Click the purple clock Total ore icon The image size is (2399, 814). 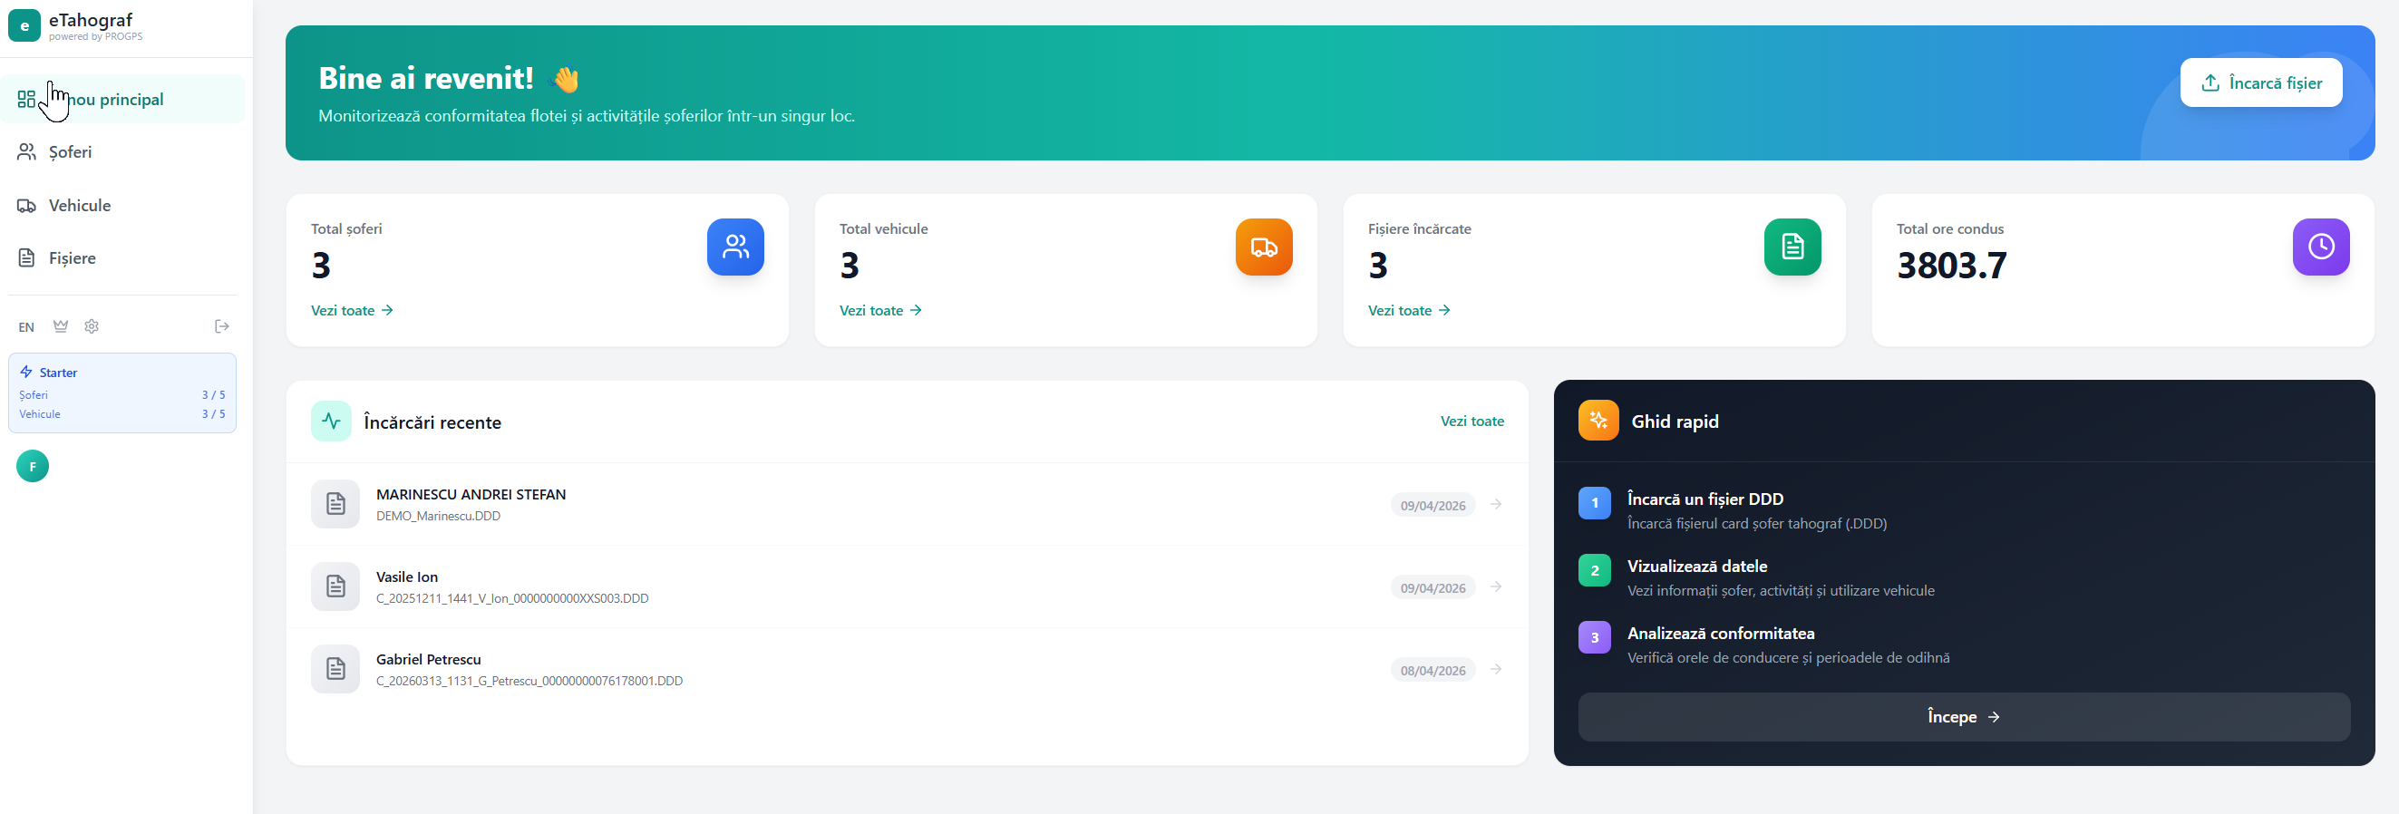(x=2320, y=247)
